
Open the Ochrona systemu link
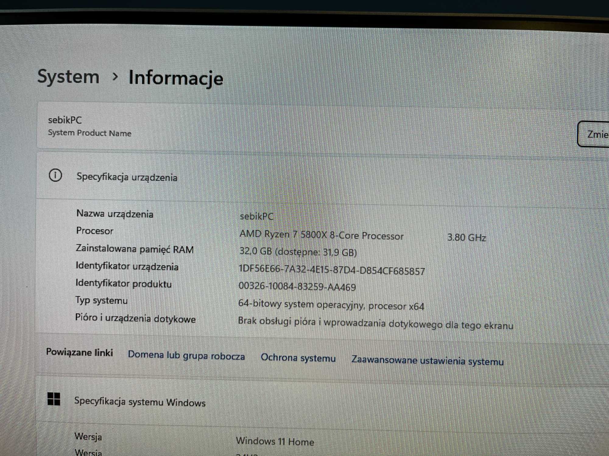(298, 358)
